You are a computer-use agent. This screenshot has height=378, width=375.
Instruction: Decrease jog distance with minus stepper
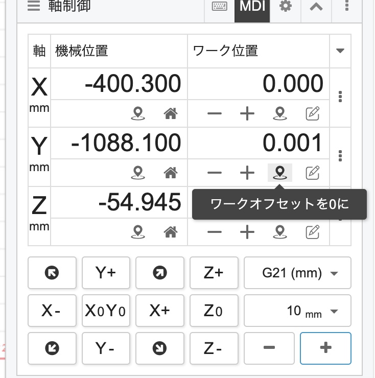(x=269, y=348)
